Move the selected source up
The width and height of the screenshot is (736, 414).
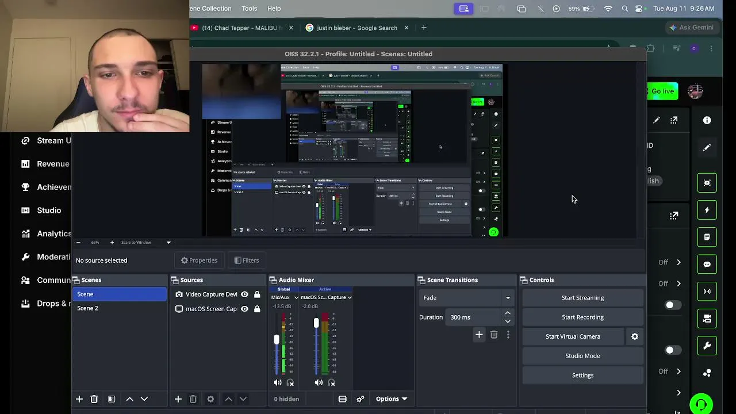coord(228,399)
